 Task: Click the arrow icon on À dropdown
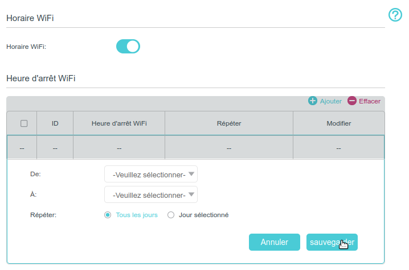point(192,195)
